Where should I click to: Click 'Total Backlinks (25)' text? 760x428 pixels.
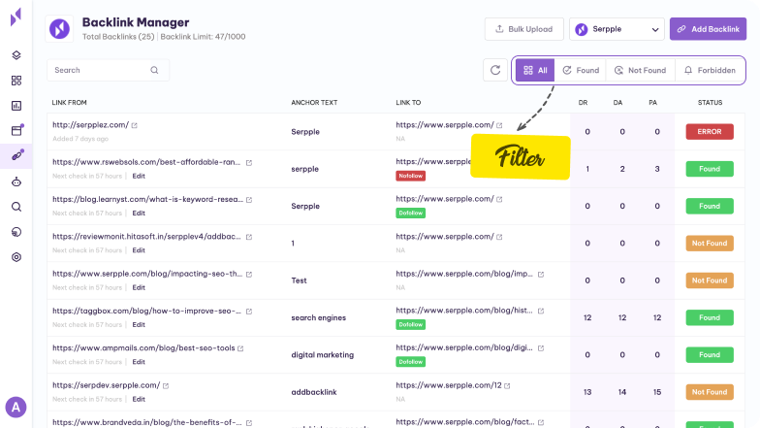point(118,37)
